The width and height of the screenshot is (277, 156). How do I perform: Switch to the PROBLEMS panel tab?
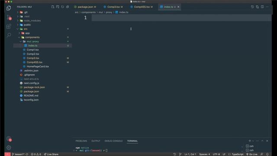tap(81, 141)
